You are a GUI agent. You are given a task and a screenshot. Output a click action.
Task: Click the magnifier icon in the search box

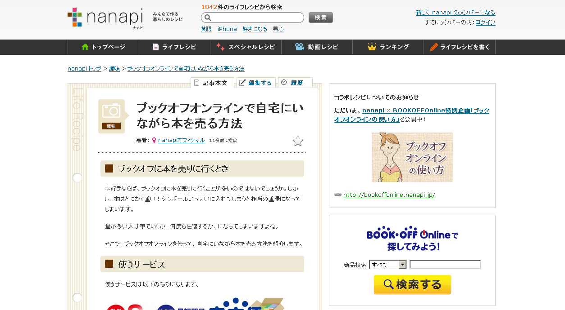[x=208, y=18]
